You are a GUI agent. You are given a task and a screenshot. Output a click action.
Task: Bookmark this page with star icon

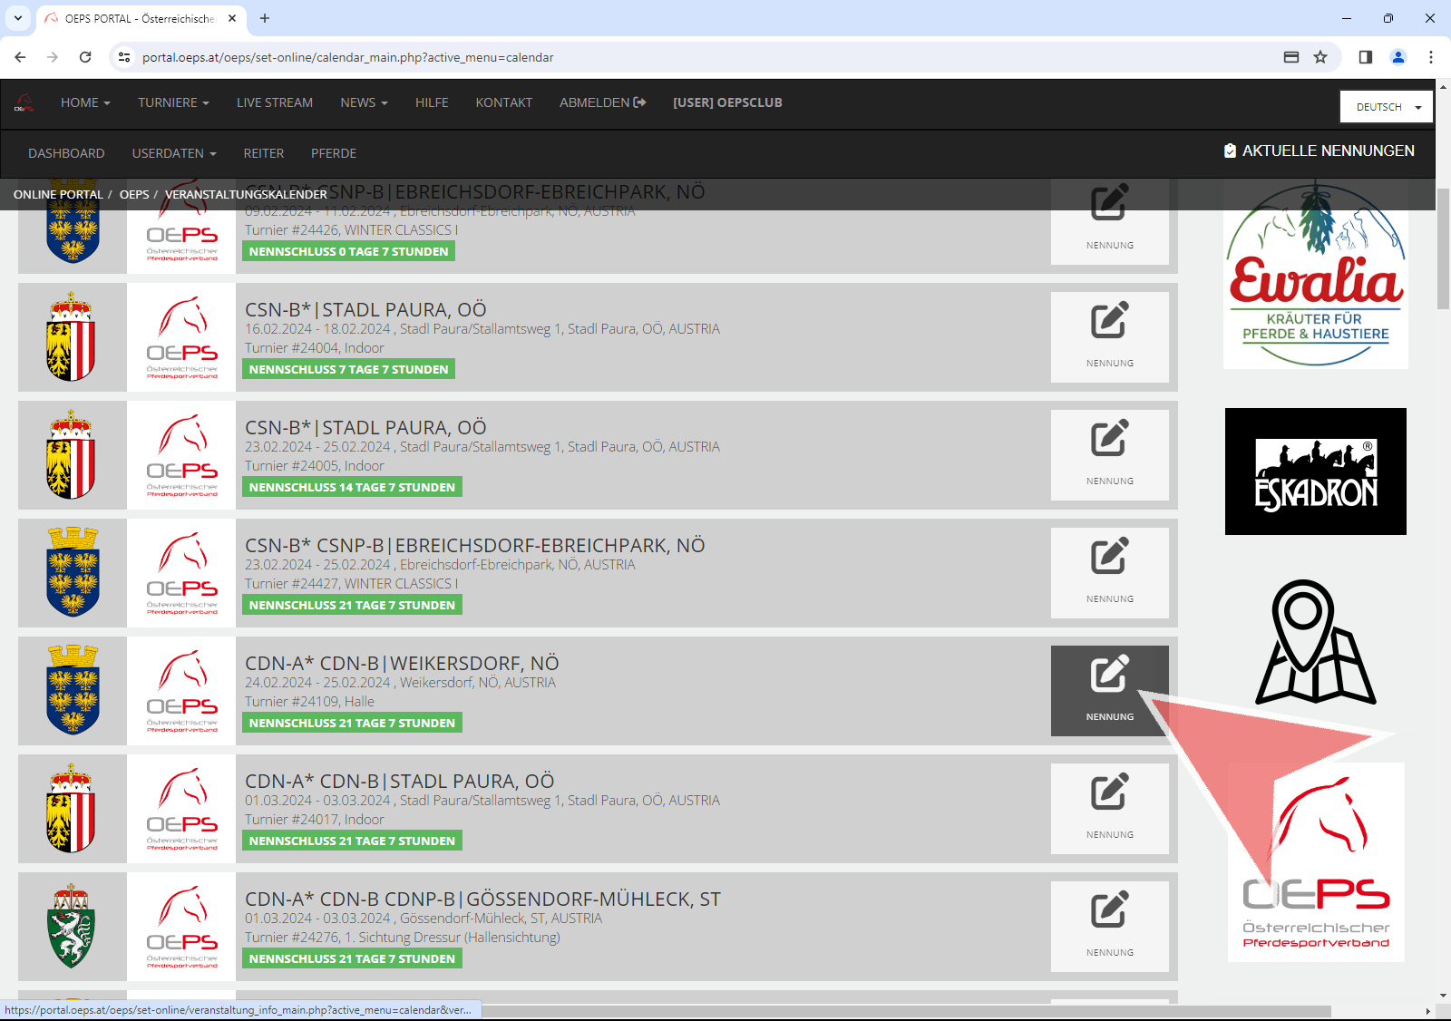click(x=1320, y=57)
